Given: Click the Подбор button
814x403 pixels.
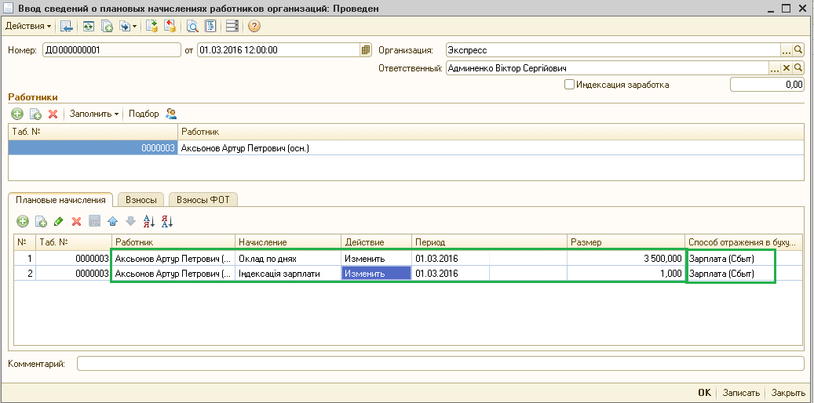Looking at the screenshot, I should tap(144, 114).
